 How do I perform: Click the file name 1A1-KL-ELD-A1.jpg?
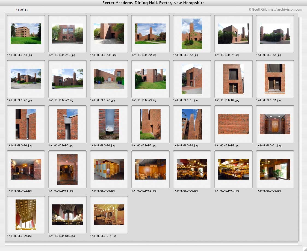click(19, 55)
